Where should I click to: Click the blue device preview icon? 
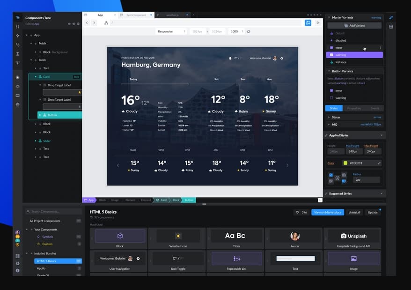pyautogui.click(x=308, y=23)
